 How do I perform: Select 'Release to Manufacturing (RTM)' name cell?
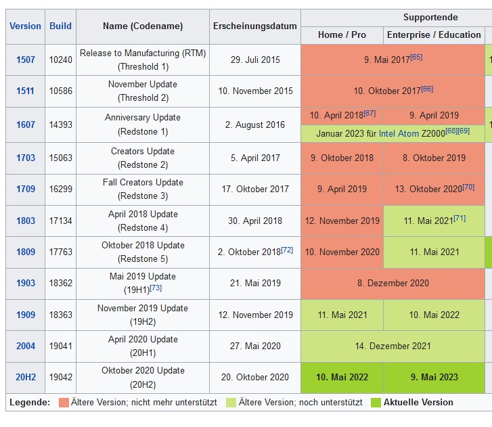143,60
